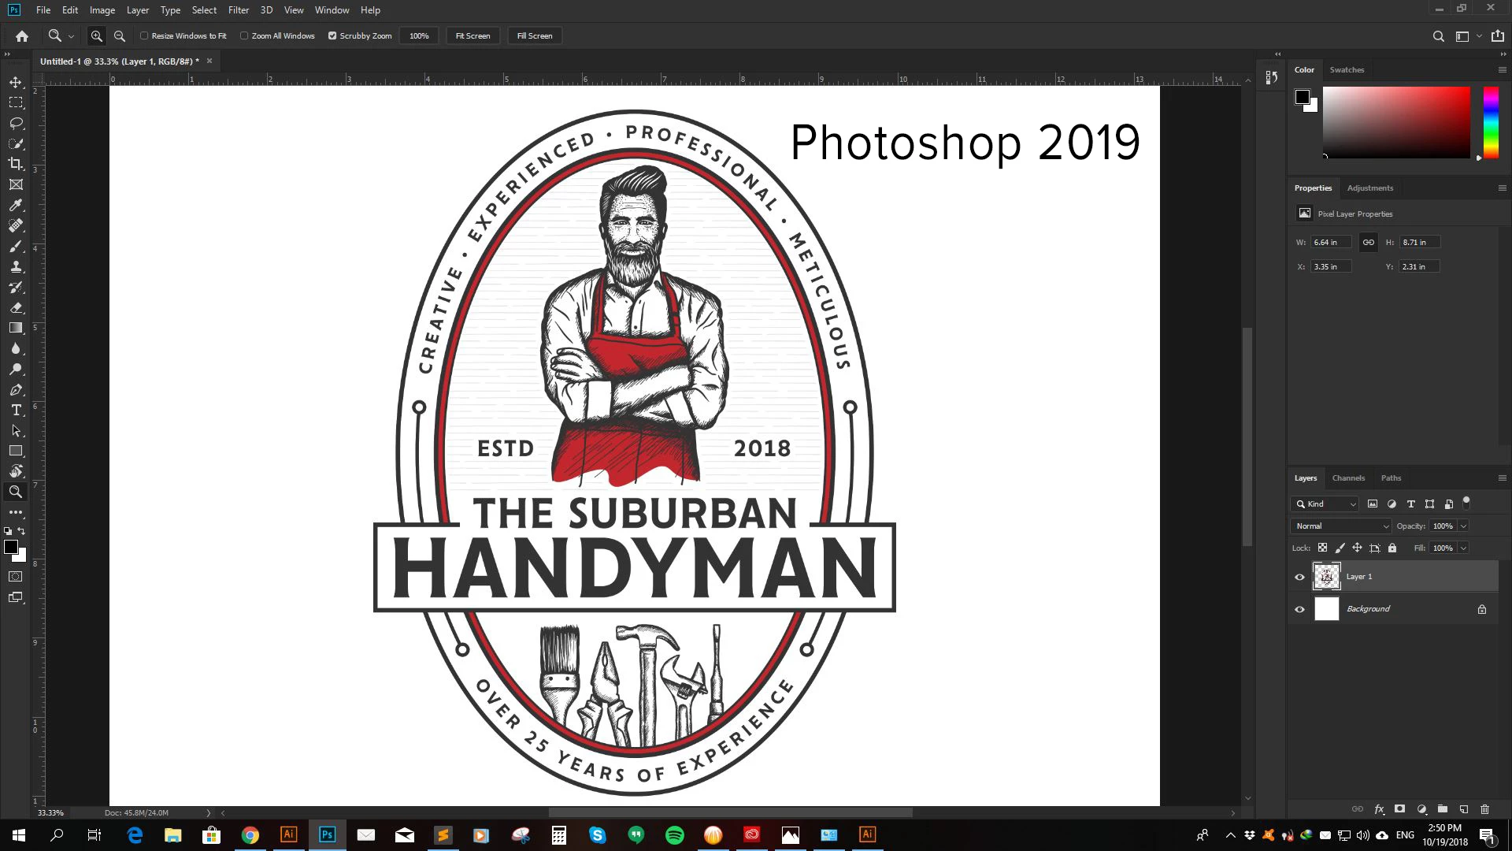Hide Layer 1 with eye icon

pos(1299,577)
